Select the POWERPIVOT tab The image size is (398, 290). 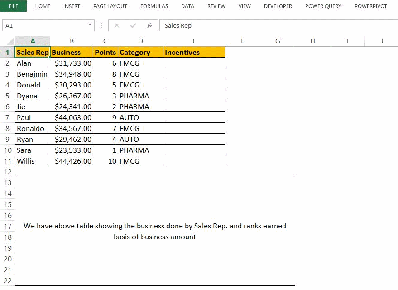pos(371,6)
